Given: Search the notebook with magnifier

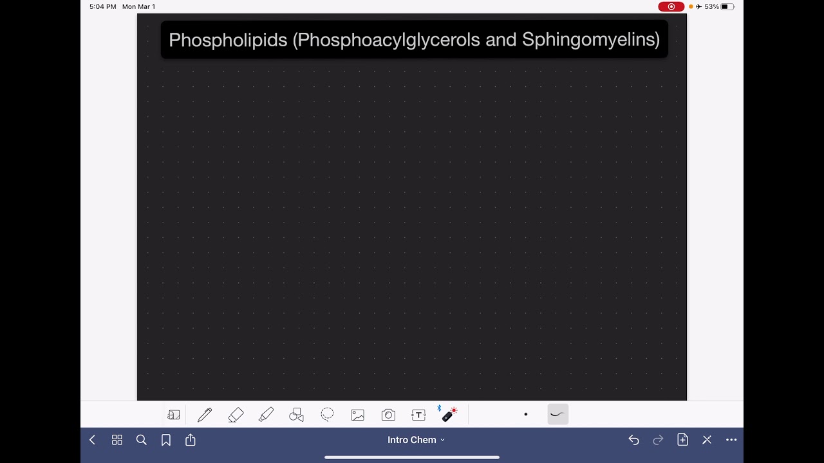Looking at the screenshot, I should (x=142, y=440).
